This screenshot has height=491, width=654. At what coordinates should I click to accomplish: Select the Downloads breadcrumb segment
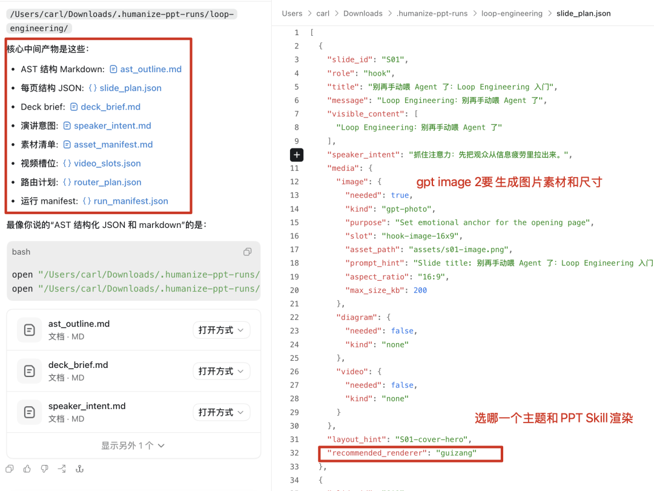tap(363, 13)
